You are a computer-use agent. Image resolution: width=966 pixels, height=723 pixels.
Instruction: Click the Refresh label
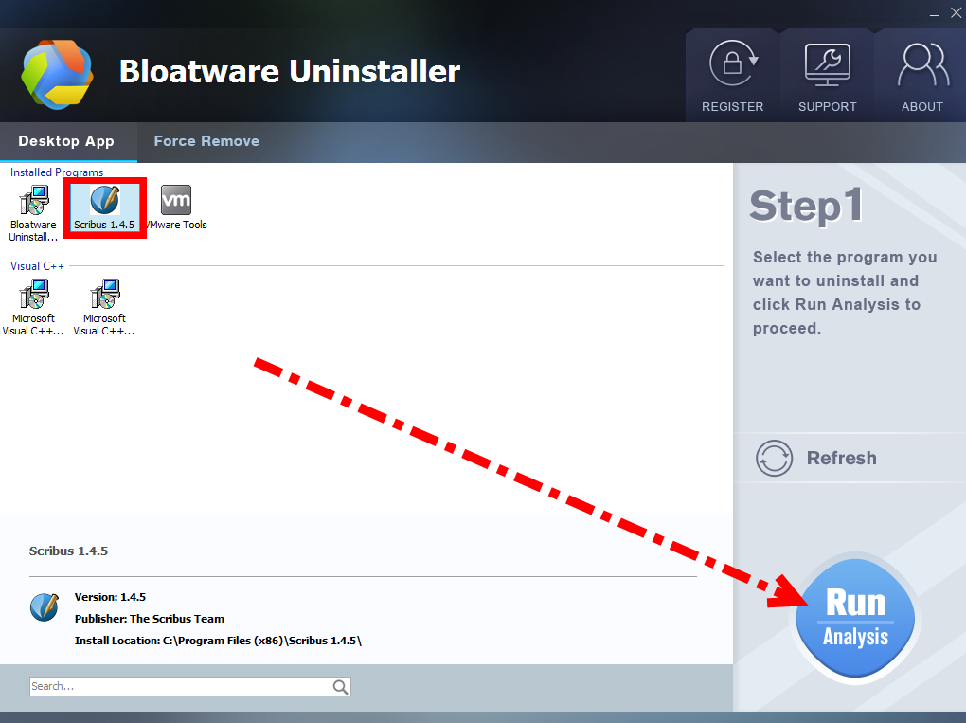pyautogui.click(x=842, y=458)
